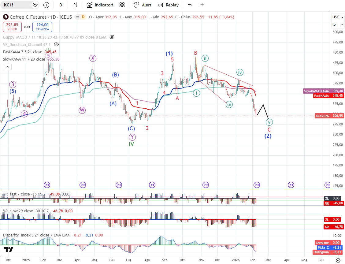Redo the last undone chart action
345x264 pixels.
coord(202,5)
